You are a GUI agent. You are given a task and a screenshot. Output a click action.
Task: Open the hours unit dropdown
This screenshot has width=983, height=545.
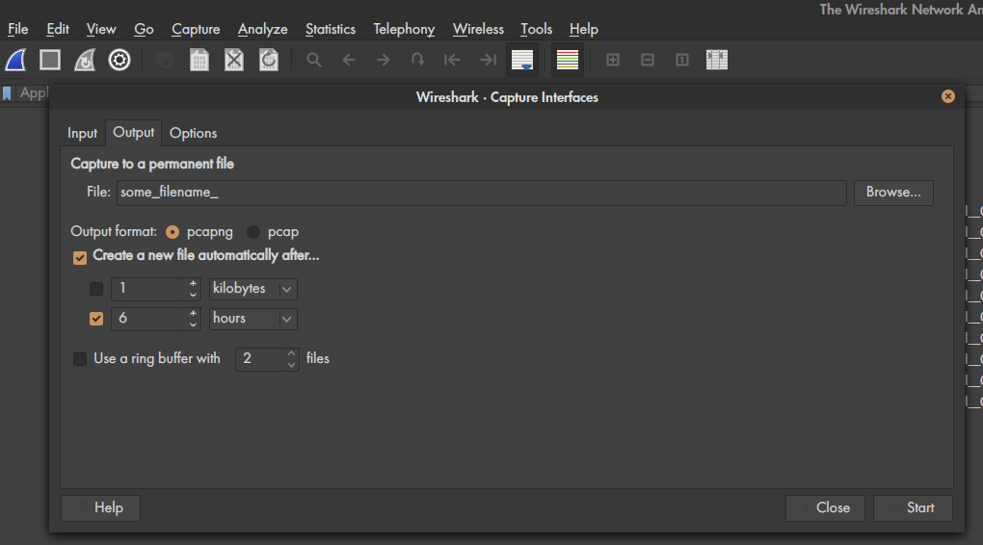(252, 319)
